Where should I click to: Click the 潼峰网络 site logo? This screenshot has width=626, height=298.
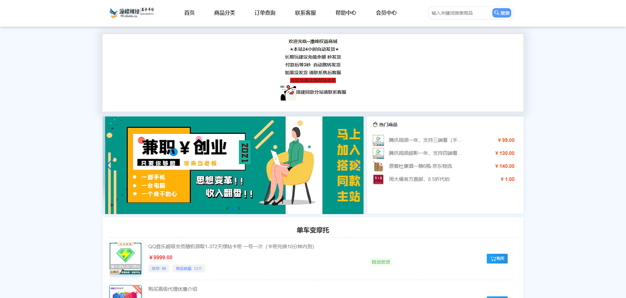132,12
